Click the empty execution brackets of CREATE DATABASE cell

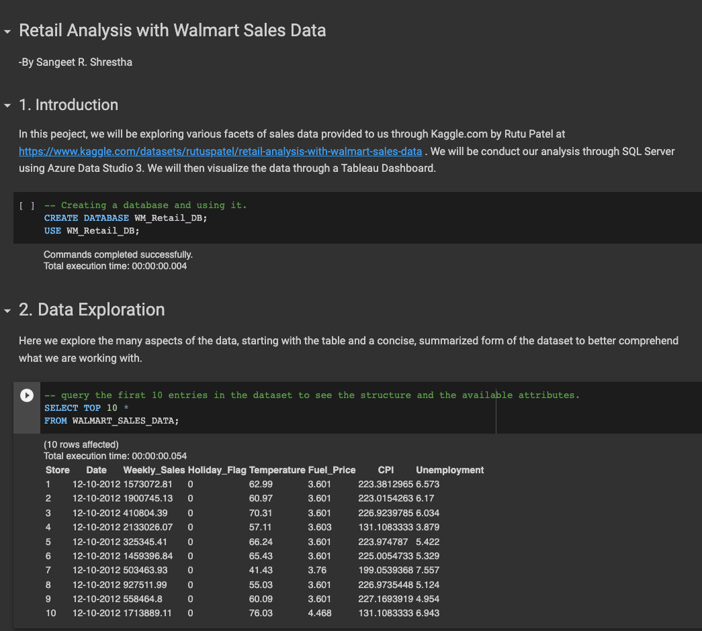point(27,205)
